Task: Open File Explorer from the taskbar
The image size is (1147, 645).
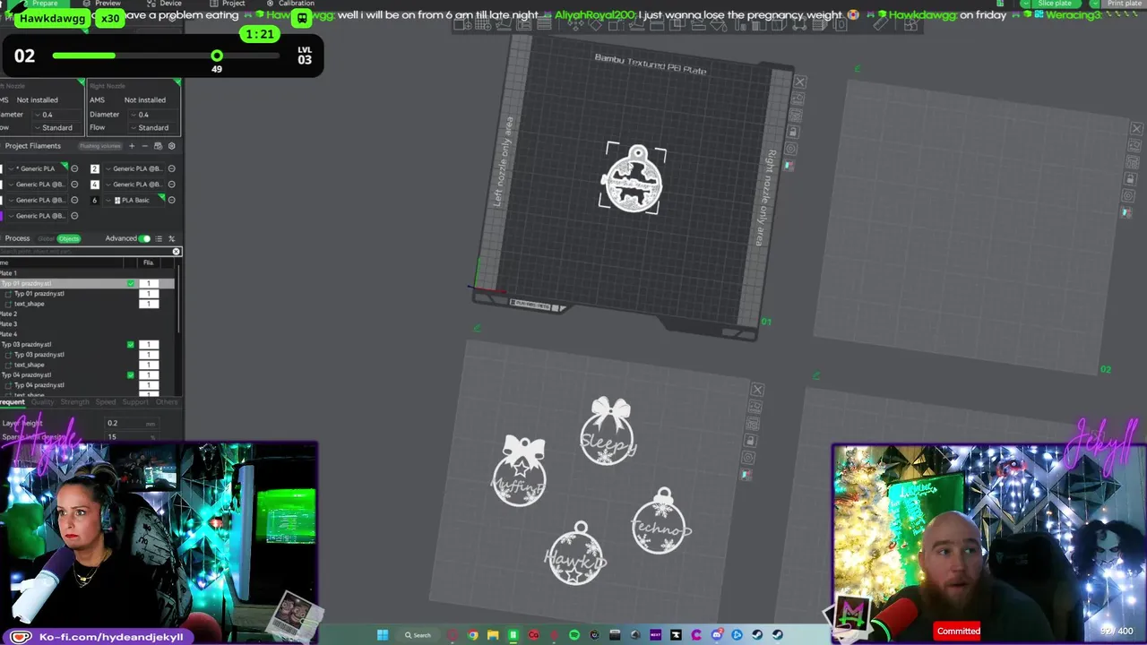Action: pyautogui.click(x=493, y=635)
